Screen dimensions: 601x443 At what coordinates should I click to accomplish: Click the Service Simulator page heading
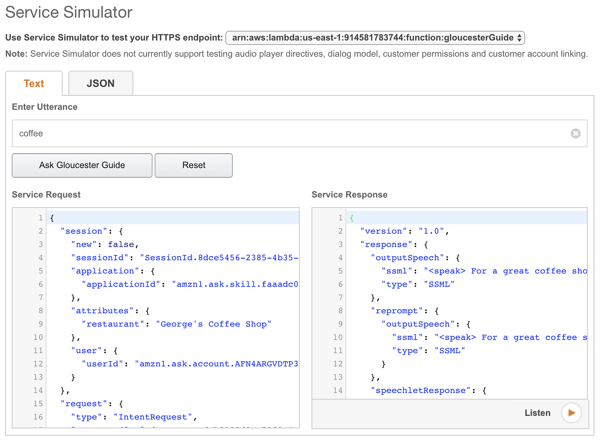tap(69, 12)
